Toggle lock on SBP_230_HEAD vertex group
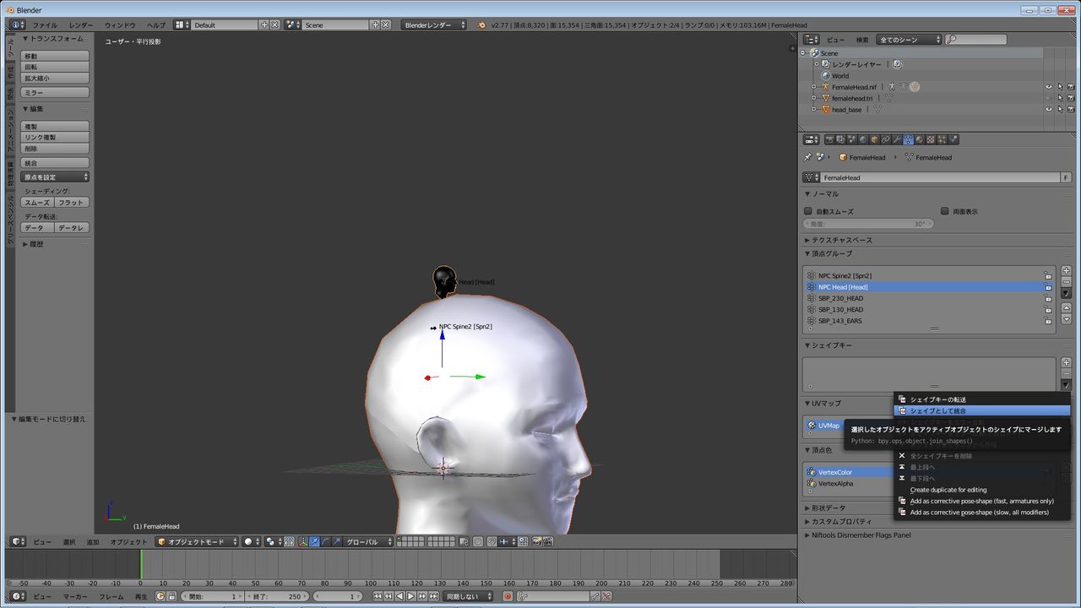The height and width of the screenshot is (608, 1081). [1048, 298]
